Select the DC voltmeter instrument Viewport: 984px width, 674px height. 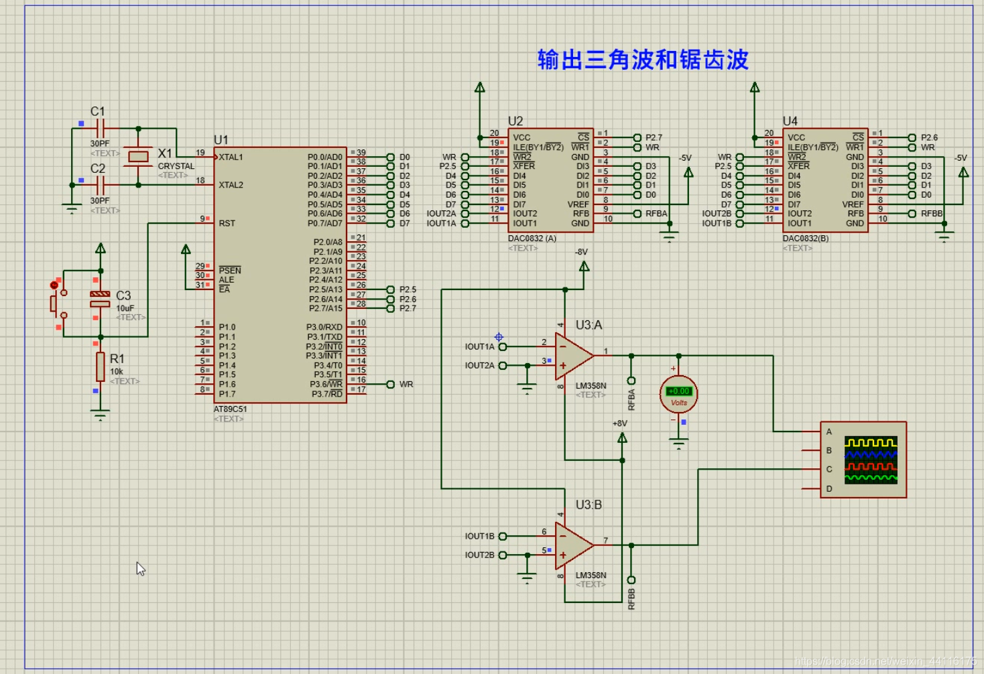[678, 395]
